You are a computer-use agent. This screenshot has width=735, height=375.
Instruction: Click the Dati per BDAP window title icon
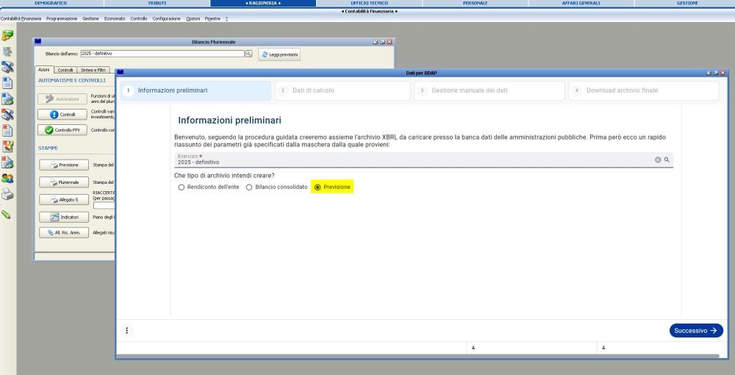(121, 73)
